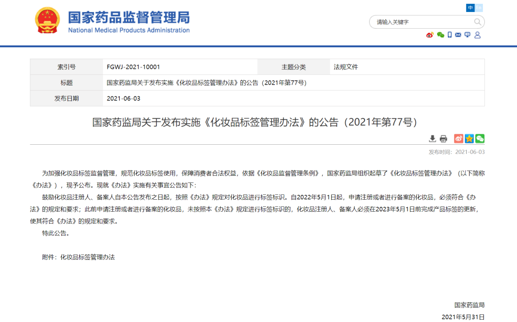Open the official Weibo icon in header
This screenshot has width=517, height=322.
pos(429,35)
